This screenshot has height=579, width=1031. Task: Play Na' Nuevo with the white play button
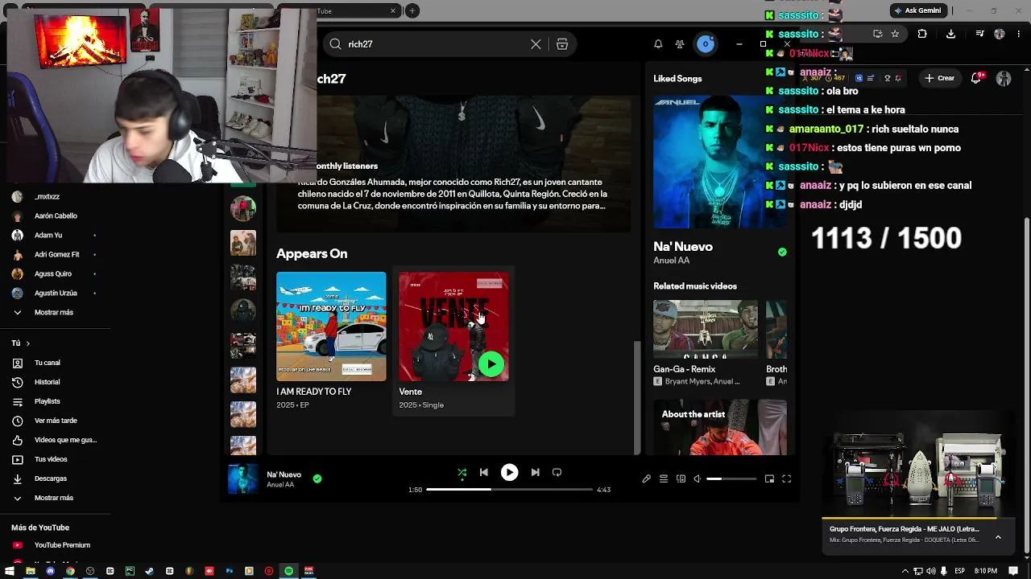[x=509, y=473]
